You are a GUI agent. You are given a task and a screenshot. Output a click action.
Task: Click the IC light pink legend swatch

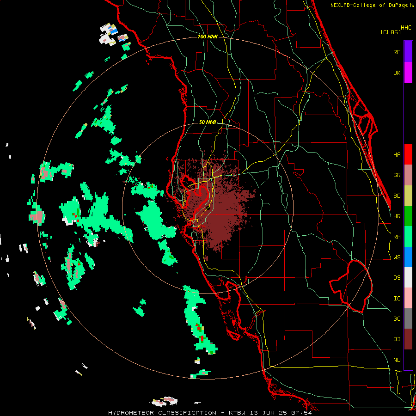(x=408, y=298)
